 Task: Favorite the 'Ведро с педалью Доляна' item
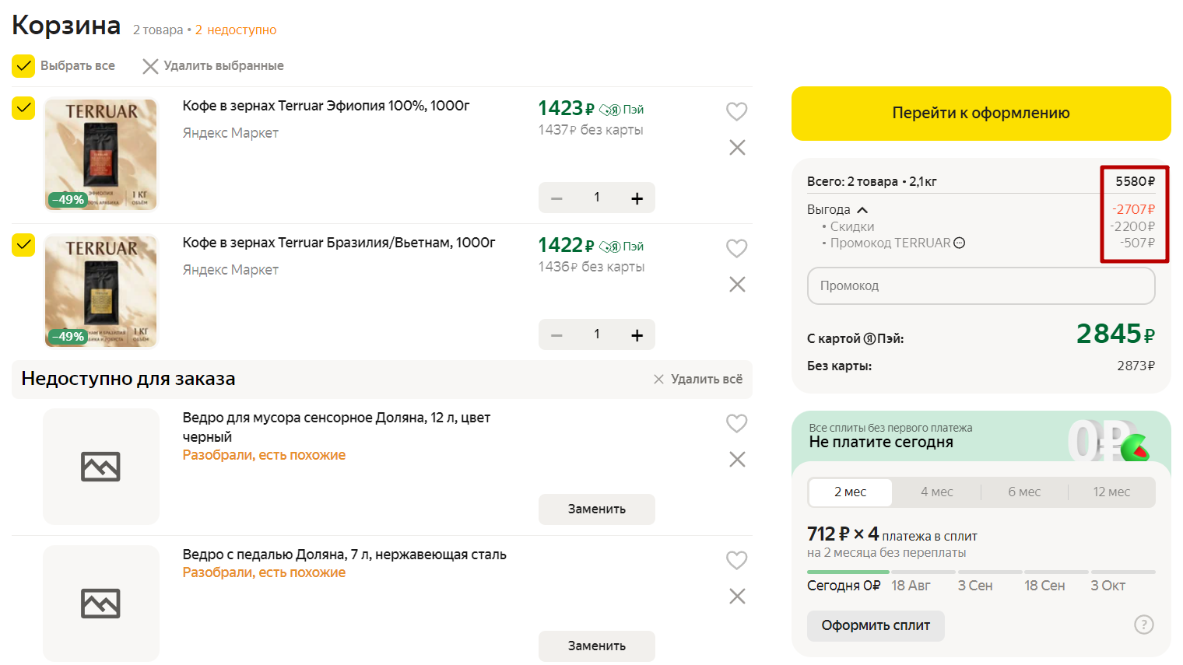pyautogui.click(x=736, y=560)
